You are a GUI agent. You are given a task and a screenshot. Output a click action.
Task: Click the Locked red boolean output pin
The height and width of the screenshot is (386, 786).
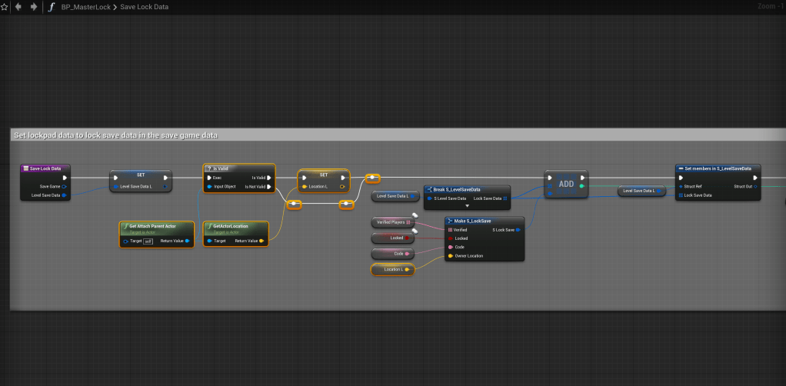(x=407, y=238)
